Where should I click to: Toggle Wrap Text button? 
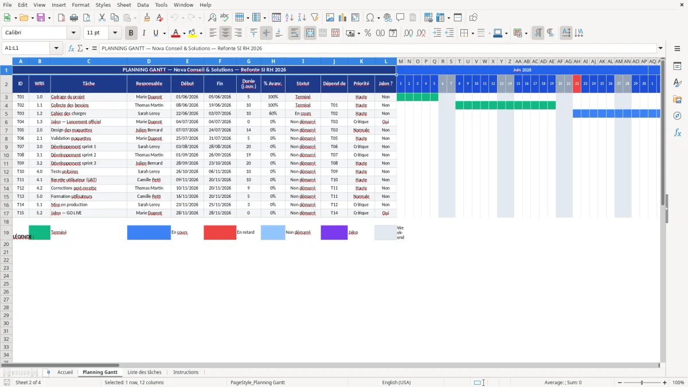[x=295, y=33]
